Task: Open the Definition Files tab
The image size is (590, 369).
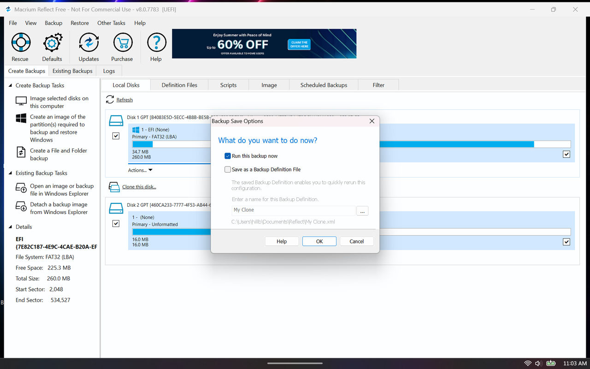Action: (x=179, y=85)
